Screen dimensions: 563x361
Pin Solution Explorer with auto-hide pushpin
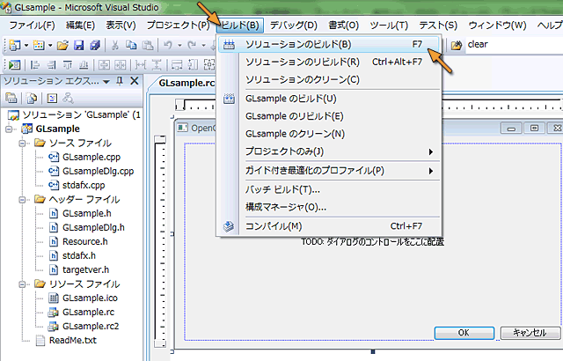point(120,81)
